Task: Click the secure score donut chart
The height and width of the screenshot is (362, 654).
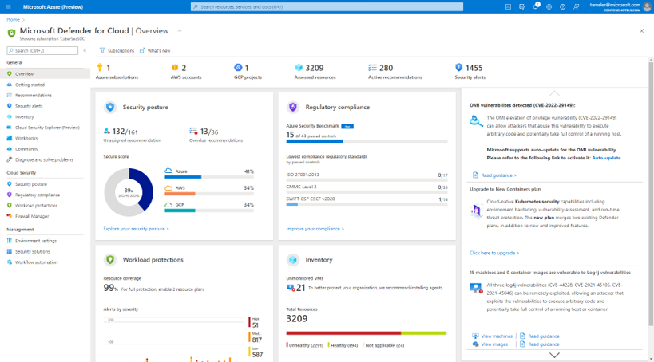Action: [x=128, y=192]
